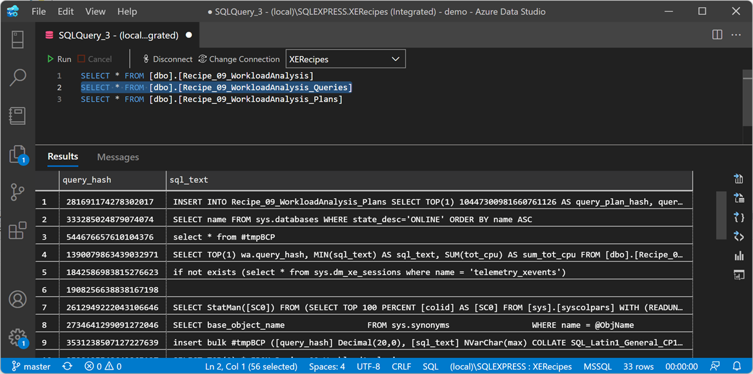Show results as chart
Image resolution: width=753 pixels, height=374 pixels.
[739, 256]
